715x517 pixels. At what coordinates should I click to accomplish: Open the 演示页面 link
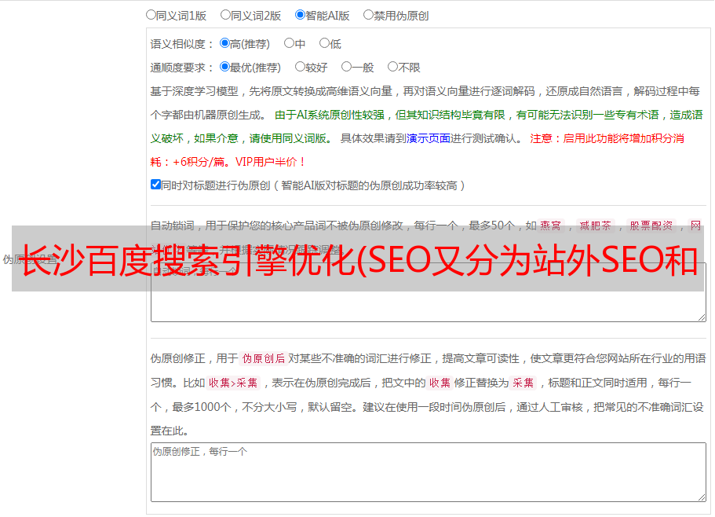429,138
